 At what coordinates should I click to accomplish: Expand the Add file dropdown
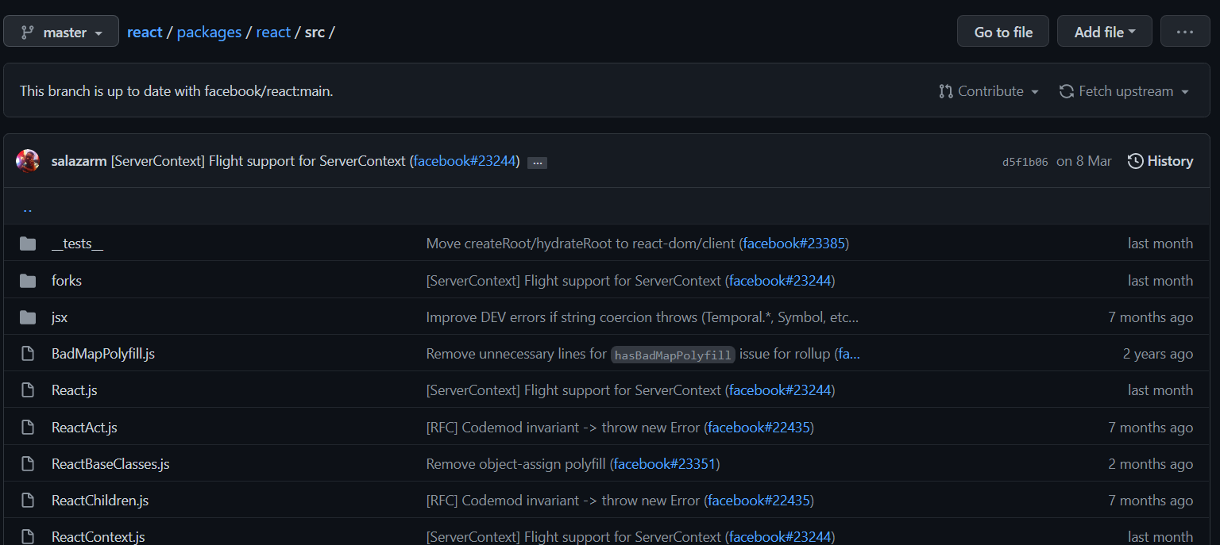coord(1105,32)
